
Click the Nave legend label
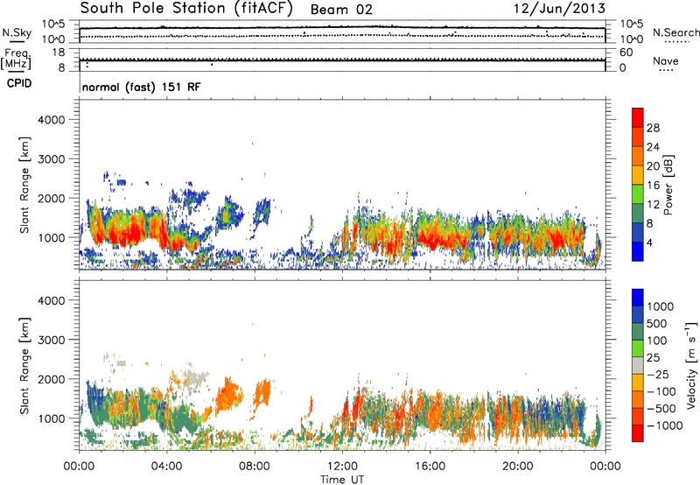pos(666,61)
